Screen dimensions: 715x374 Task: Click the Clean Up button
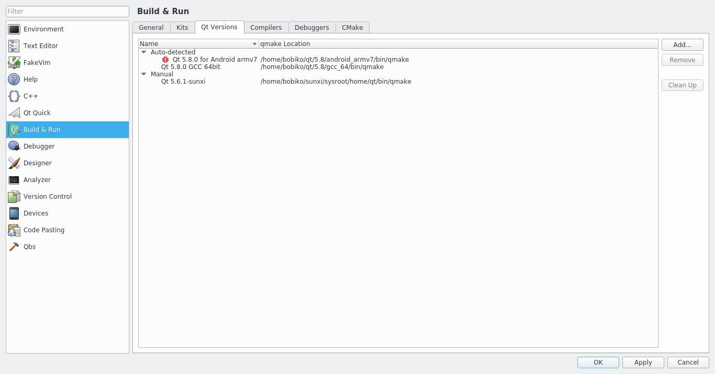[683, 85]
